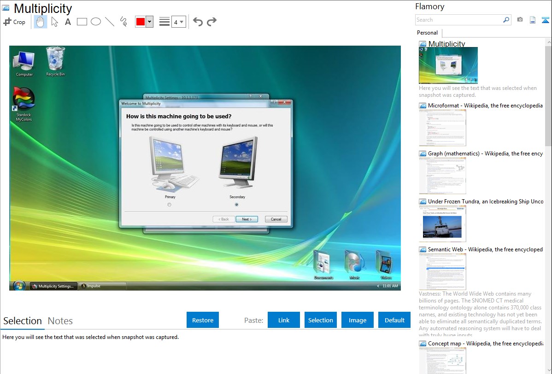The image size is (552, 374).
Task: Open the Personal tab in Flamory panel
Action: (427, 33)
